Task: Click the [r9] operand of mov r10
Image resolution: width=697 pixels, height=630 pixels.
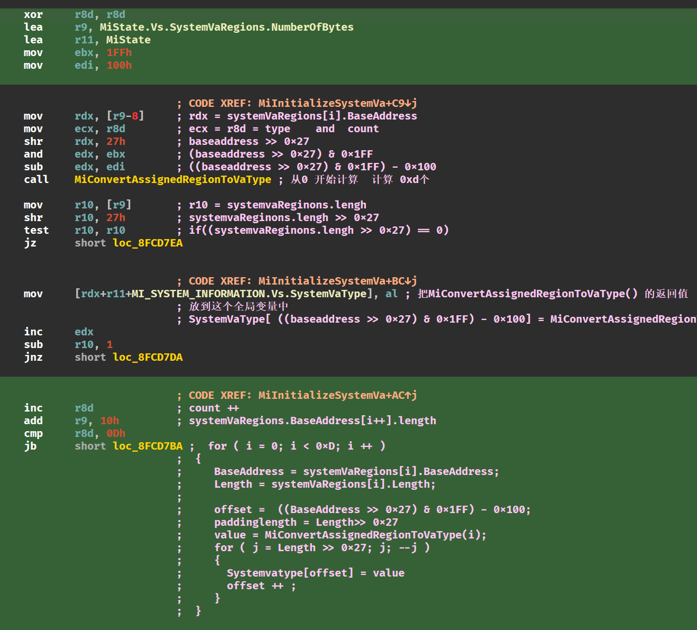Action: [x=119, y=205]
